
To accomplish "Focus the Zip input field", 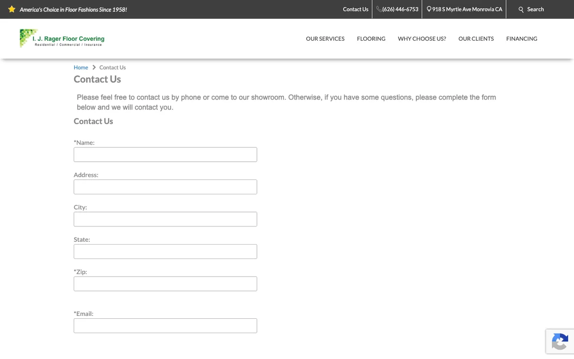I will coord(166,284).
